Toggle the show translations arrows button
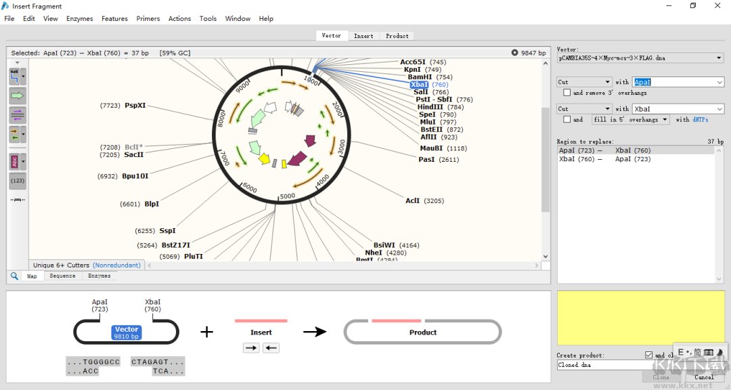The width and height of the screenshot is (731, 390). click(x=14, y=134)
